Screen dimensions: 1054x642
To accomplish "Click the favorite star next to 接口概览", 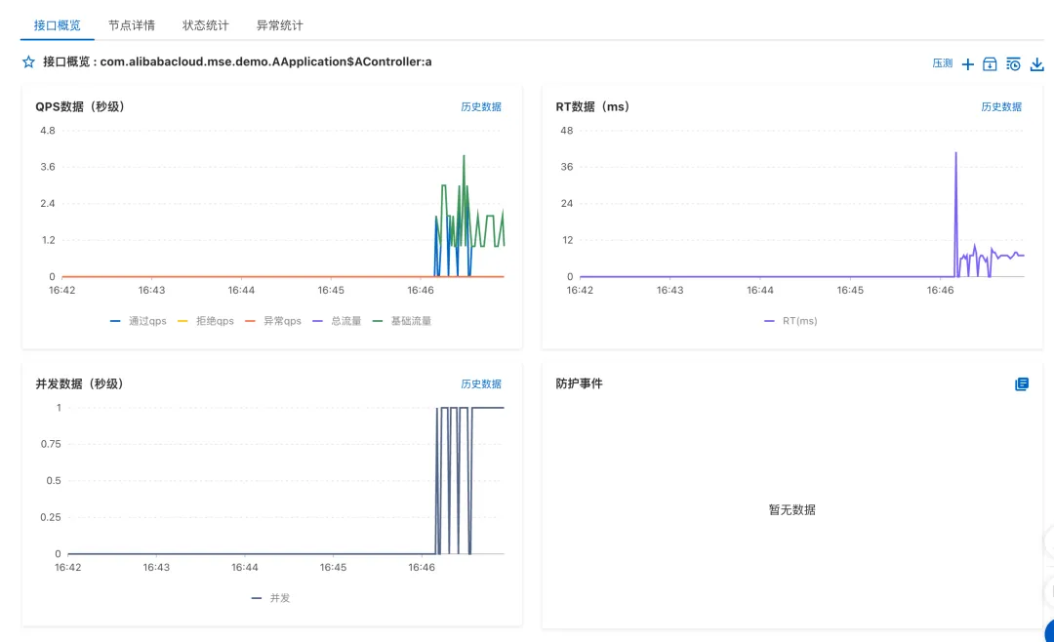I will tap(28, 62).
